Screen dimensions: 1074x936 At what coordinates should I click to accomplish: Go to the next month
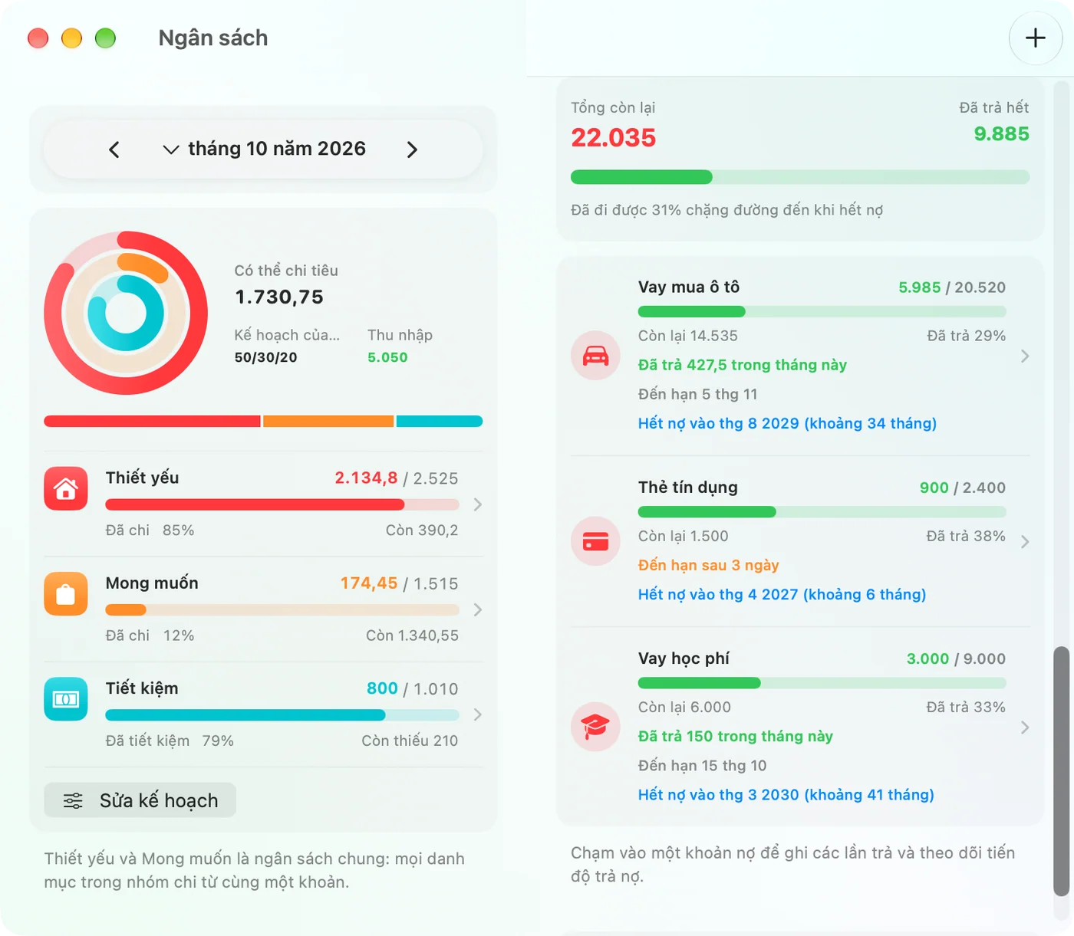point(412,149)
